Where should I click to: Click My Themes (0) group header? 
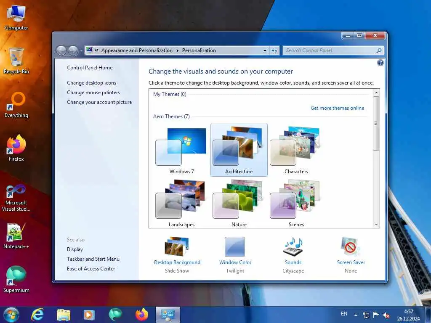pyautogui.click(x=170, y=94)
